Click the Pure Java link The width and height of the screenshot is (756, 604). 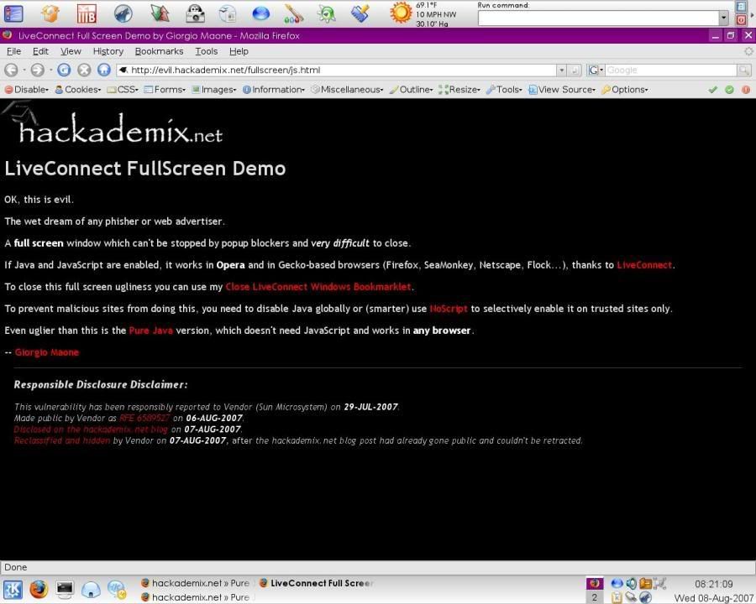tap(150, 331)
